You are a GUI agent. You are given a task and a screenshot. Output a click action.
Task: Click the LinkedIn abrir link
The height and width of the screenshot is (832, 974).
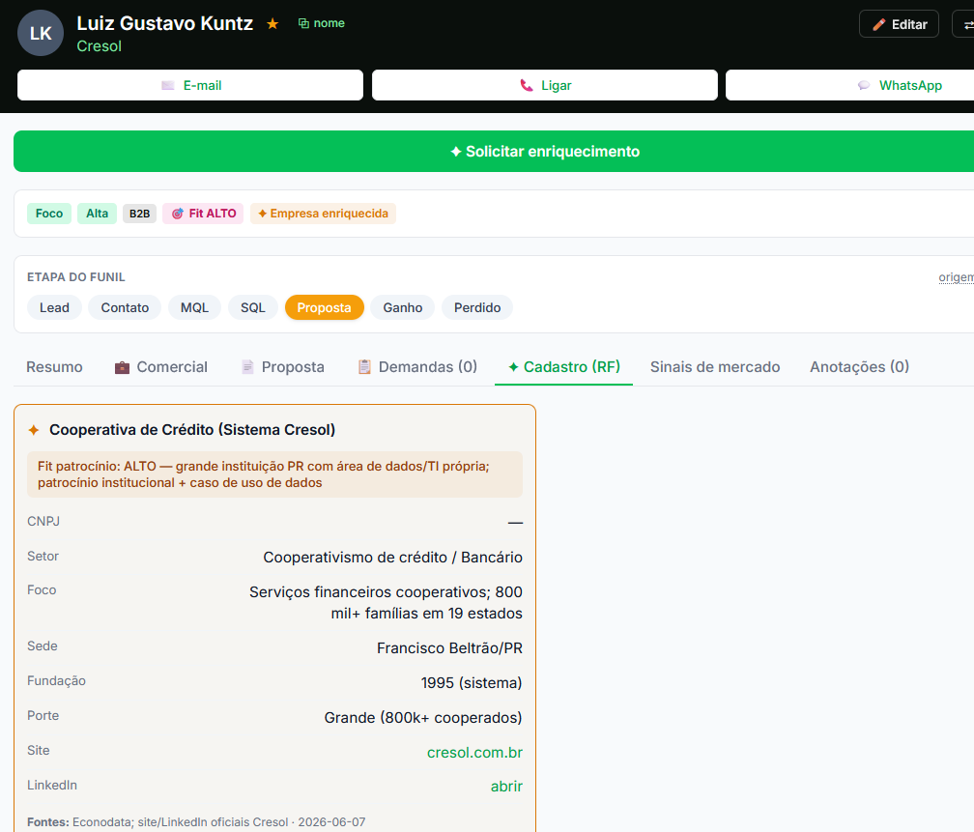[x=506, y=786]
